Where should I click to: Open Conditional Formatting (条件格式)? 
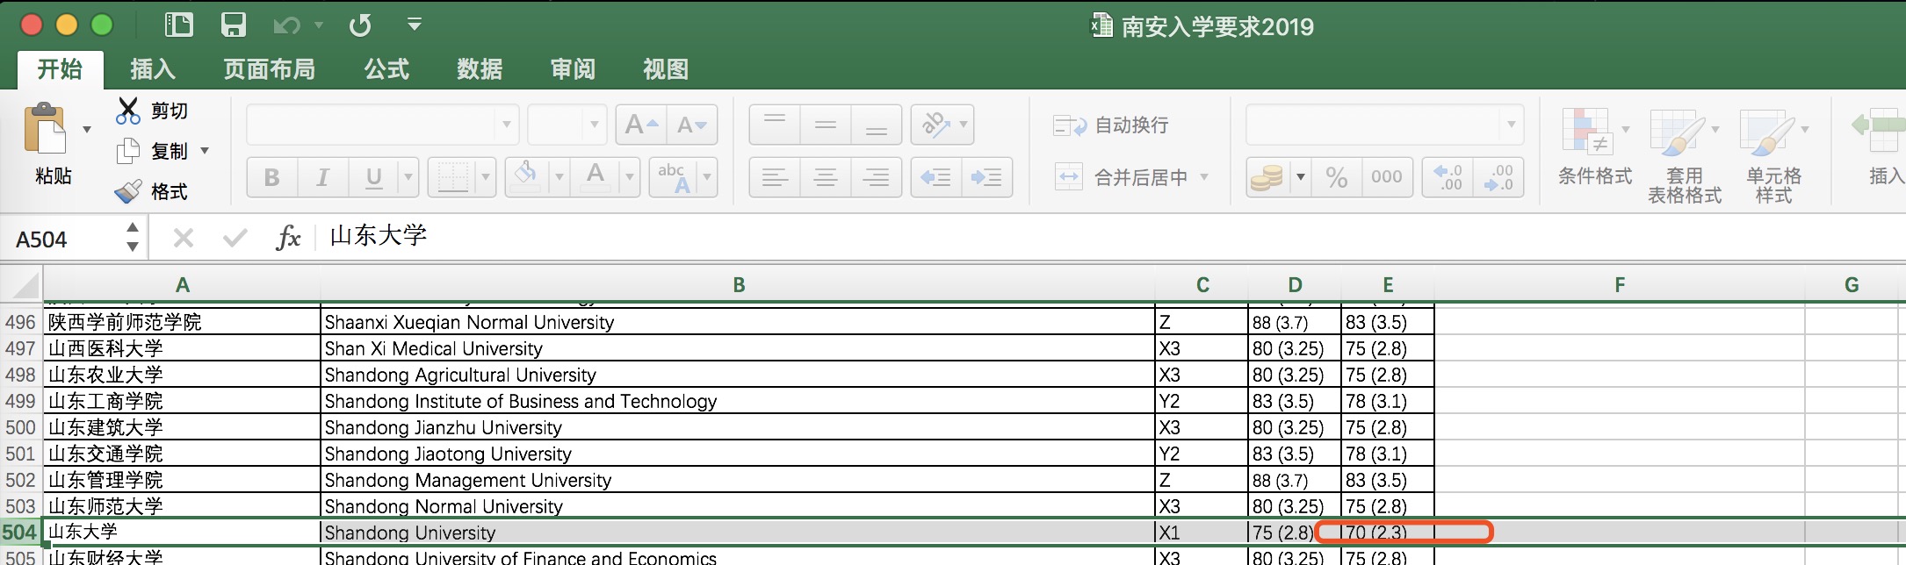coord(1594,147)
